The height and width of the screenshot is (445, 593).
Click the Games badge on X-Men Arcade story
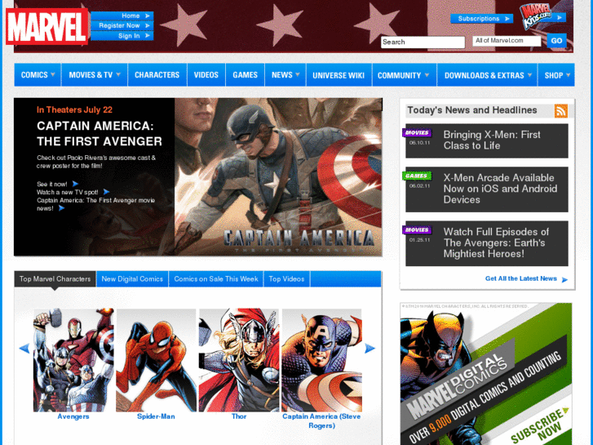pyautogui.click(x=417, y=176)
